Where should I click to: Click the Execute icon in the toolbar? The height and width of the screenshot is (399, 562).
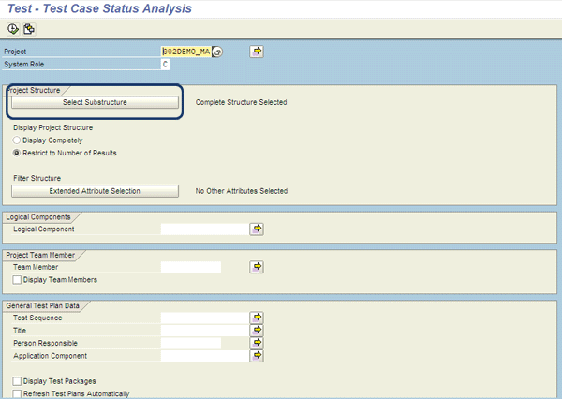click(13, 29)
